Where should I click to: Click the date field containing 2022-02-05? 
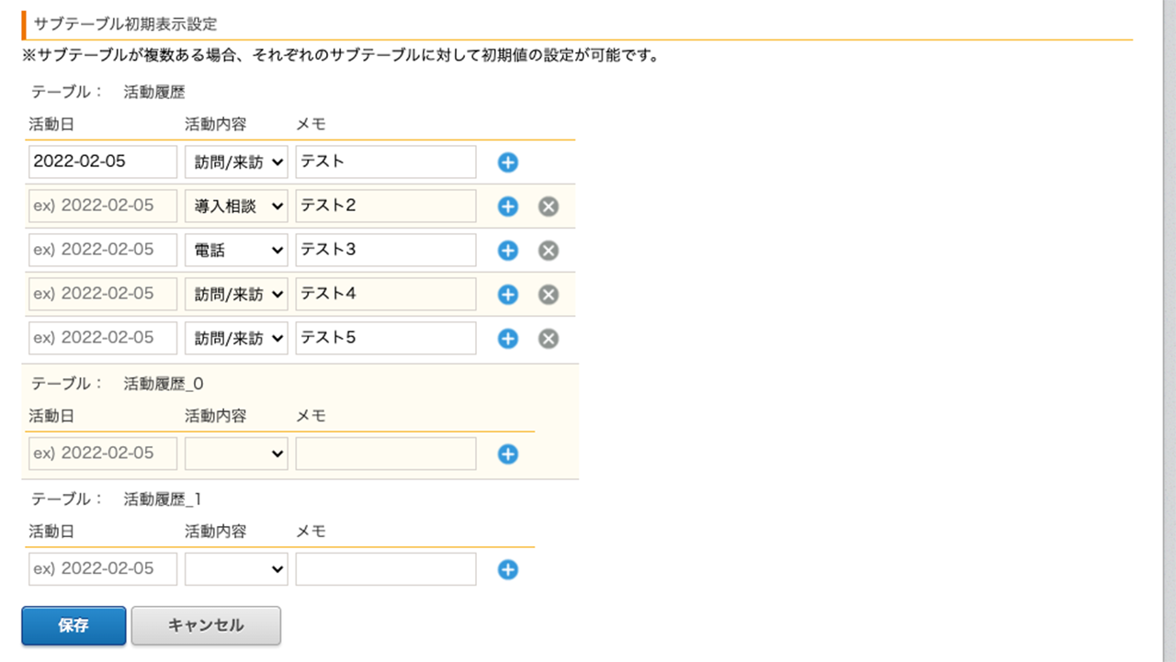(x=103, y=162)
